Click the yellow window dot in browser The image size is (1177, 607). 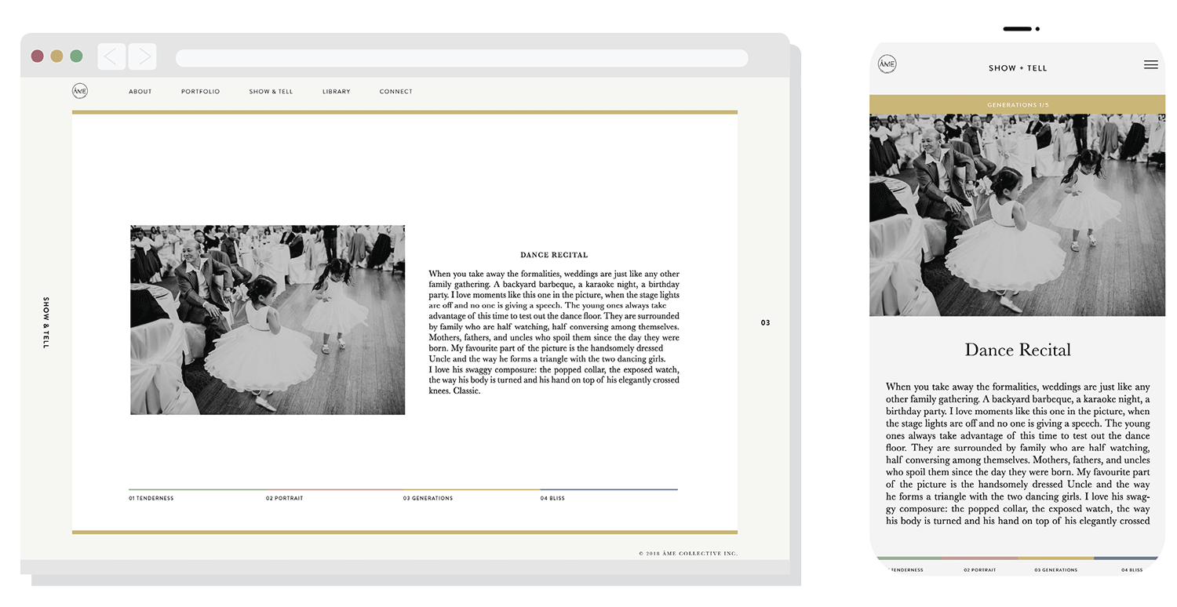tap(56, 56)
